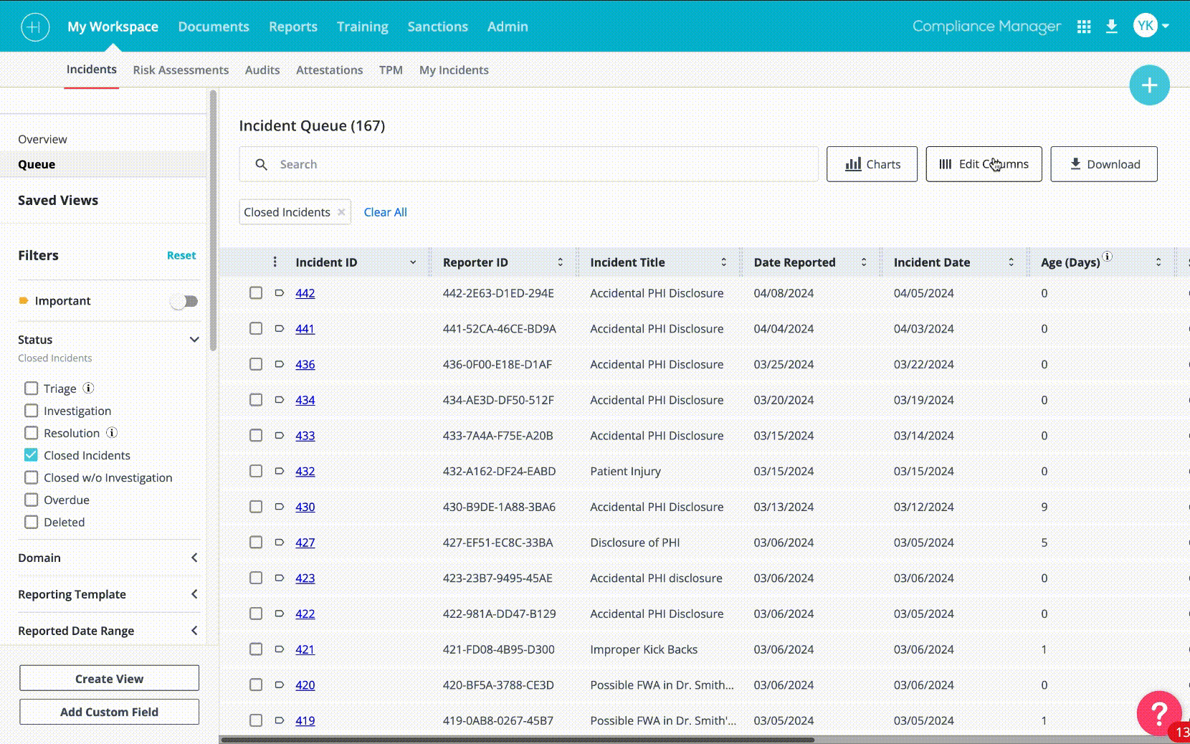Check the Closed w/o Investigation filter
This screenshot has width=1190, height=744.
[x=31, y=477]
